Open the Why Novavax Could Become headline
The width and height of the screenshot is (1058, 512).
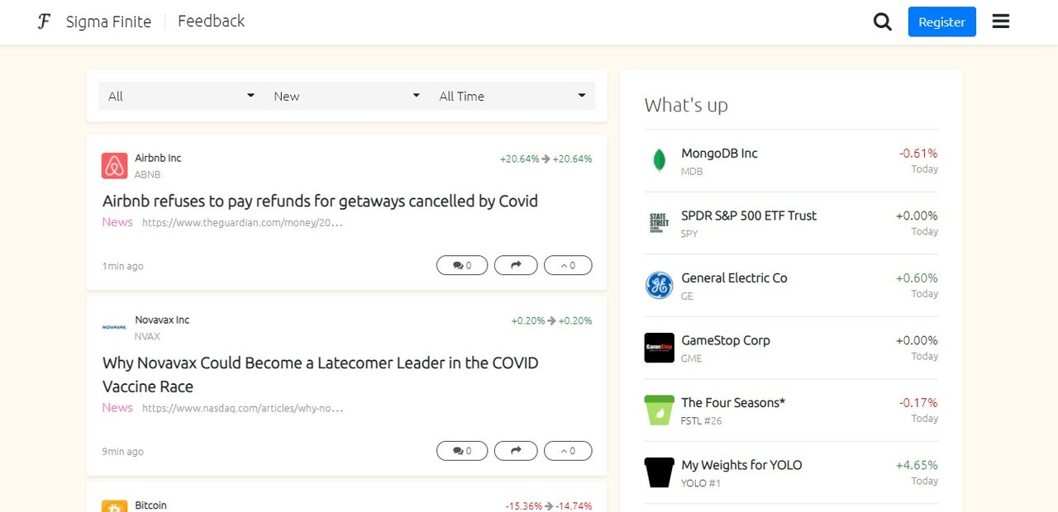321,375
